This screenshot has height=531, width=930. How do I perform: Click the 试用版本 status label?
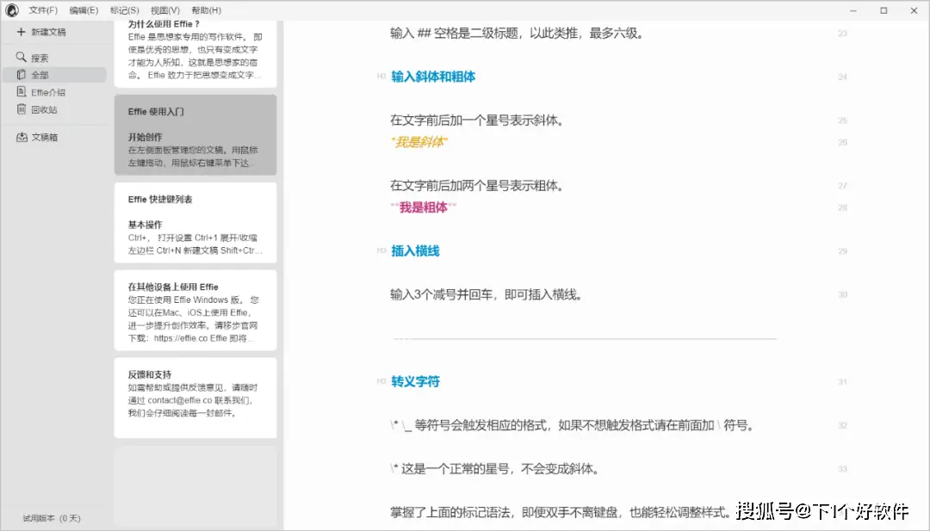tap(52, 518)
